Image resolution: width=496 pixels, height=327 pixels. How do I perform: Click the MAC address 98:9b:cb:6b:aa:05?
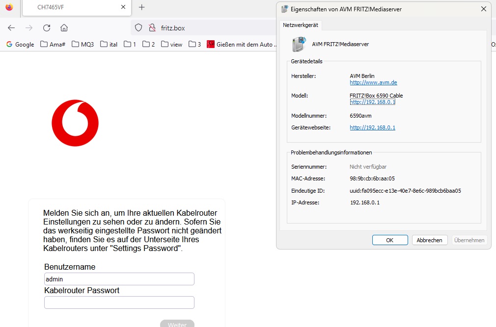click(x=372, y=178)
